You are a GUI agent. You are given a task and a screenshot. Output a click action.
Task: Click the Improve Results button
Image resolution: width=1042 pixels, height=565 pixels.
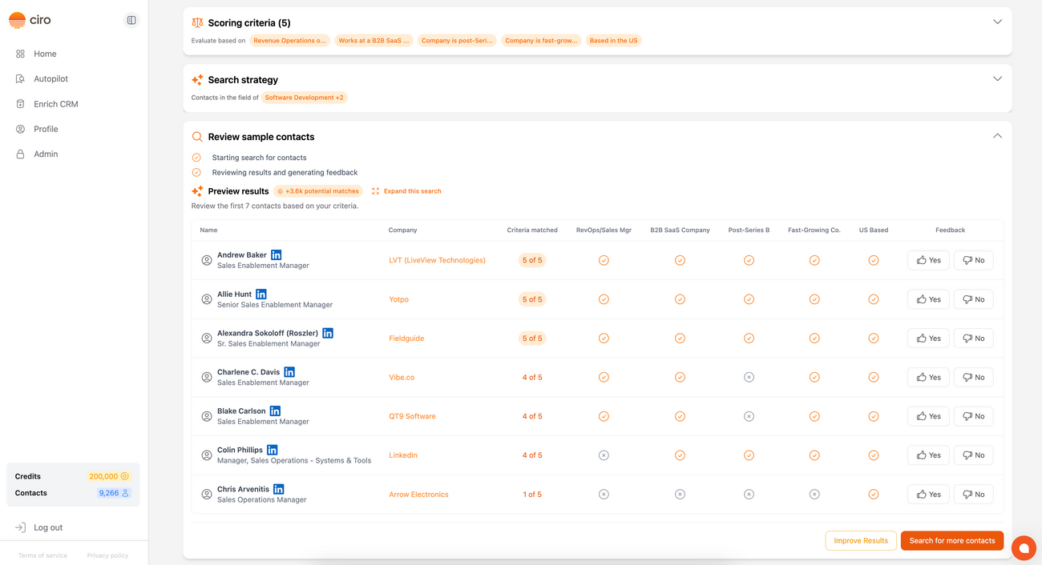(x=860, y=540)
